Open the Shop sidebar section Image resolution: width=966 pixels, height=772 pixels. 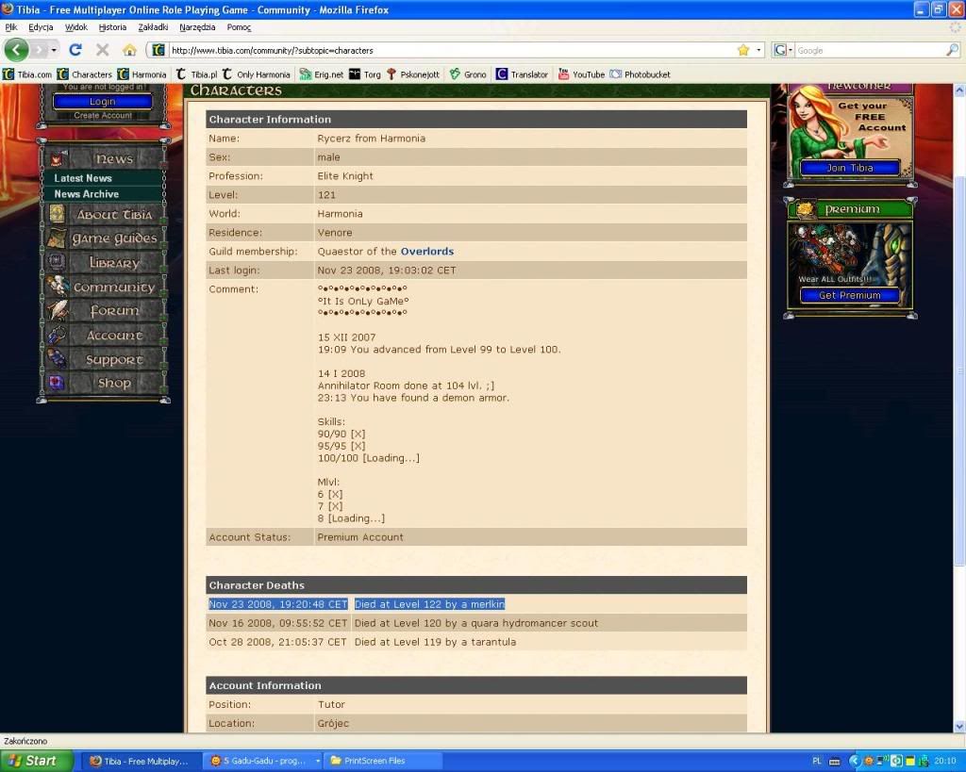click(x=103, y=383)
